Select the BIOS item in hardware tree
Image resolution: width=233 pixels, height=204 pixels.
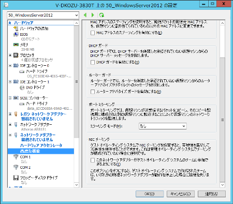point(24,34)
